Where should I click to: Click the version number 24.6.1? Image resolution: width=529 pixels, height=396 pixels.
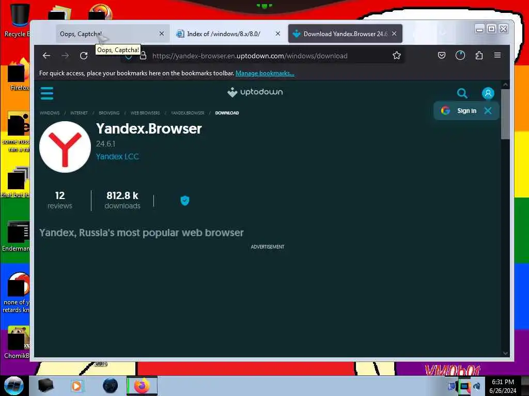pos(105,144)
